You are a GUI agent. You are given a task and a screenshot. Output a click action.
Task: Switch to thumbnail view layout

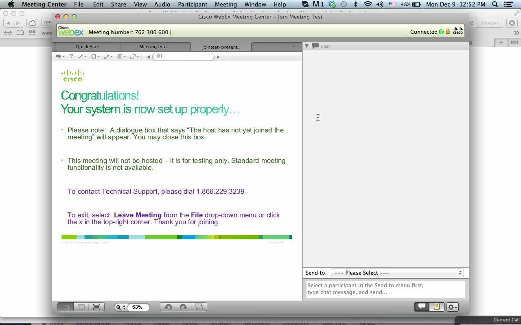pyautogui.click(x=81, y=307)
